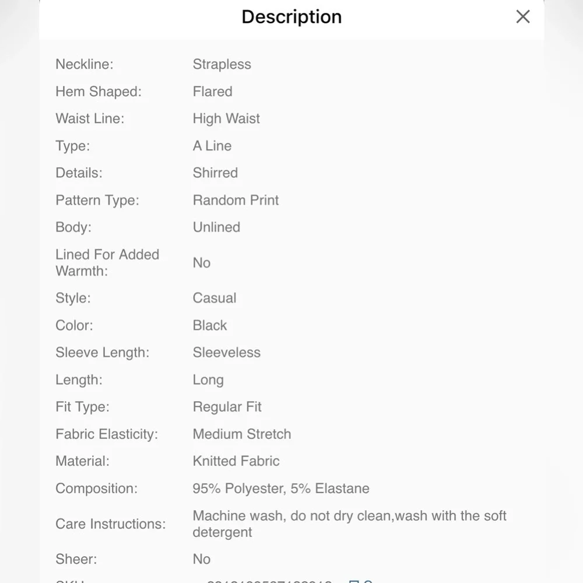
Task: Click the Sheer label
Action: 76,559
